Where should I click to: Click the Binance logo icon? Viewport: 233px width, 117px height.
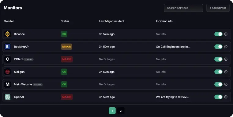pos(7,34)
